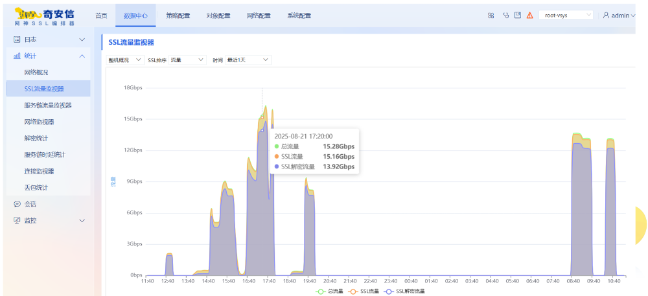Viewport: 648px width, 296px height.
Task: Open the 网络配置 top menu
Action: click(259, 16)
